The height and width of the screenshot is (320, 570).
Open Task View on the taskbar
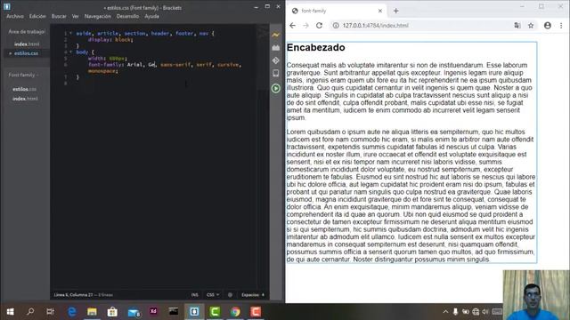pyautogui.click(x=51, y=312)
